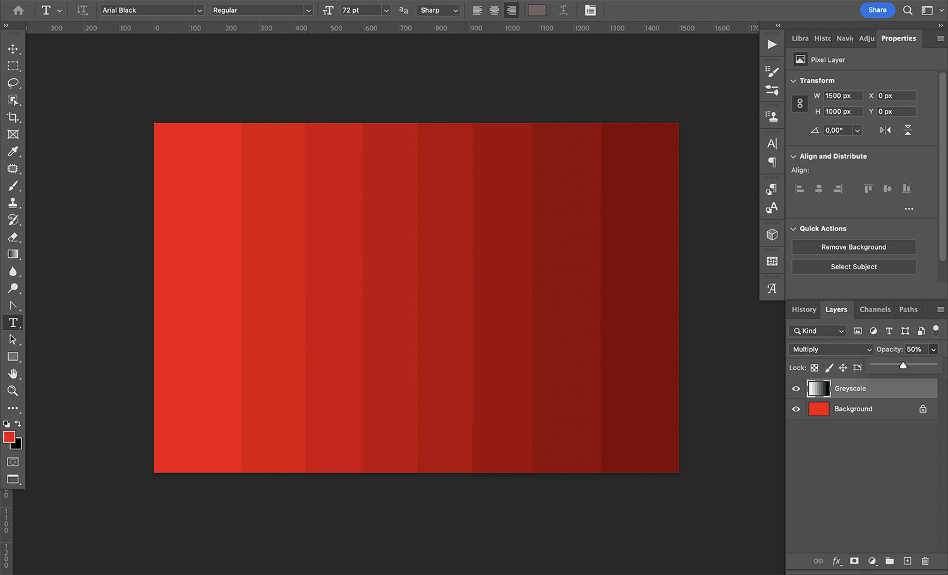Select the Hand tool
Image resolution: width=948 pixels, height=575 pixels.
point(13,373)
